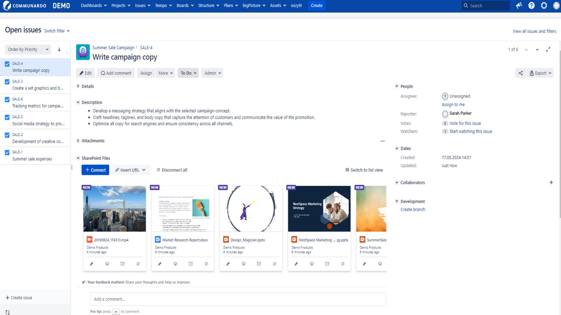Open the settings gear in top bar

544,6
